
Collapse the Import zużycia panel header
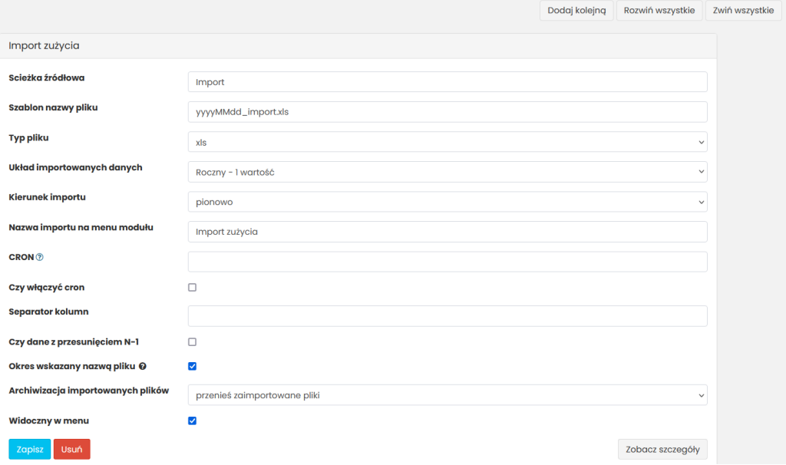tap(358, 46)
